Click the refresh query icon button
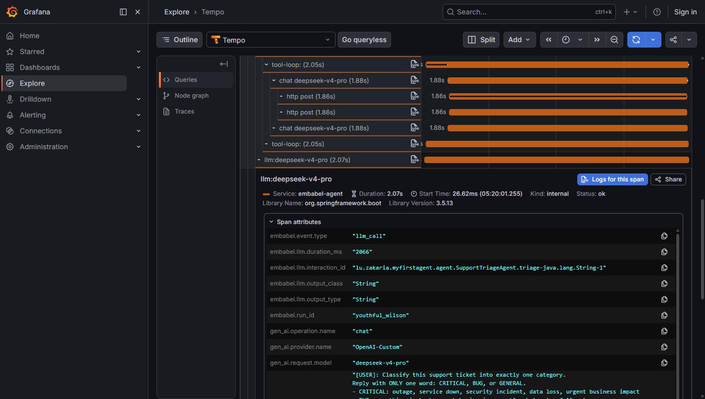This screenshot has height=399, width=705. [x=636, y=40]
